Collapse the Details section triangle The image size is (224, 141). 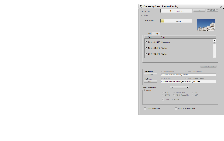coord(141,15)
